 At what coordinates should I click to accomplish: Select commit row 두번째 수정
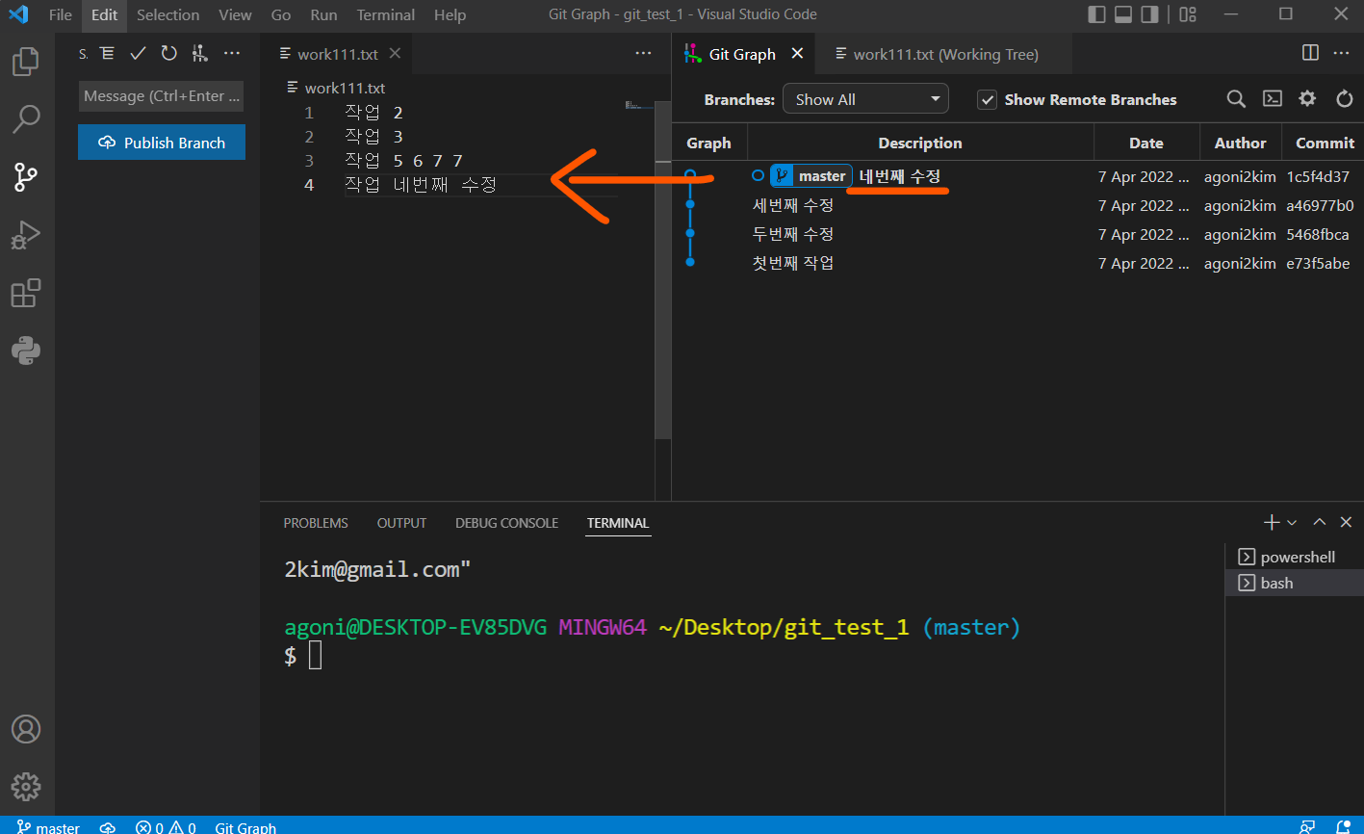tap(1017, 234)
